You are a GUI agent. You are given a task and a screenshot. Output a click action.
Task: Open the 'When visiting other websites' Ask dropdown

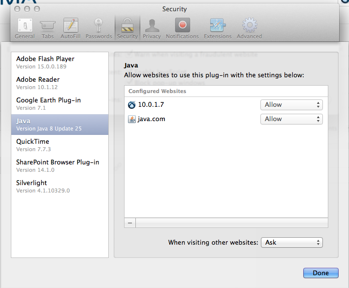pyautogui.click(x=292, y=242)
